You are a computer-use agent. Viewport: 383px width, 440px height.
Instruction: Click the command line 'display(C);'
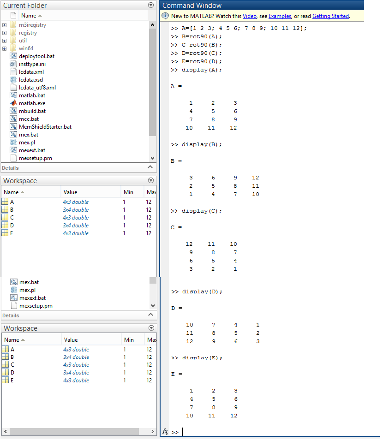click(202, 211)
